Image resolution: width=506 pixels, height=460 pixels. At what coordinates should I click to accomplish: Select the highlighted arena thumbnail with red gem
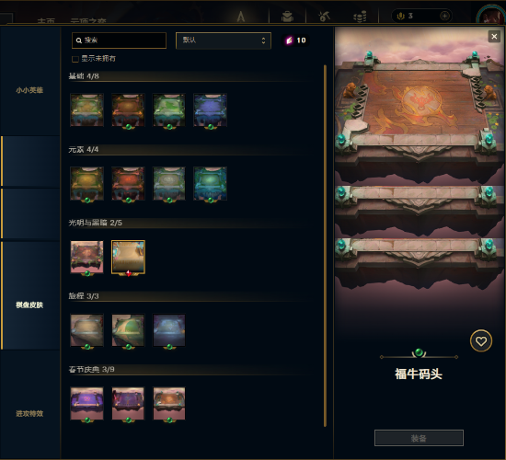point(128,258)
